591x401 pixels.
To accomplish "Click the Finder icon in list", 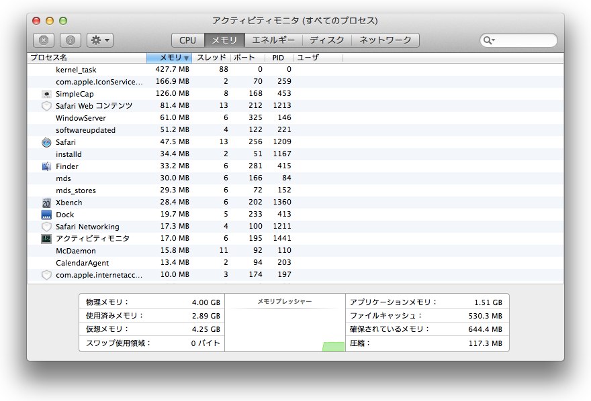I will [46, 166].
